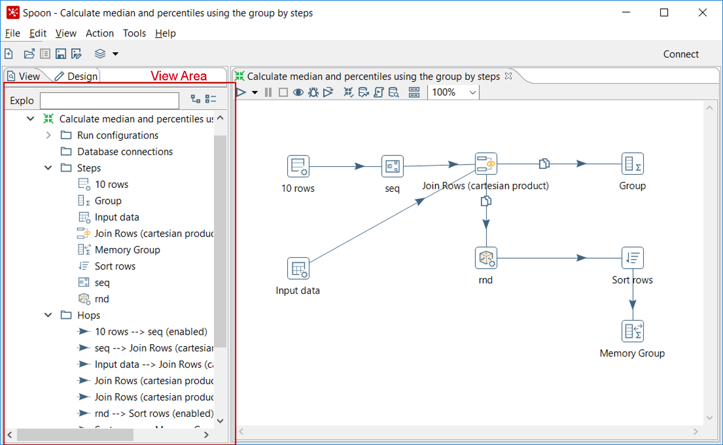
Task: Click the seq step icon on canvas
Action: click(392, 166)
